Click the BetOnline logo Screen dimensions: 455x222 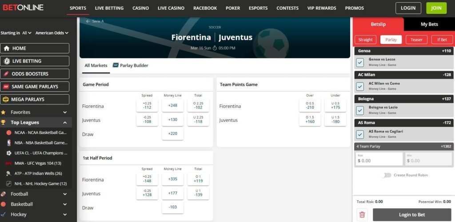23,8
